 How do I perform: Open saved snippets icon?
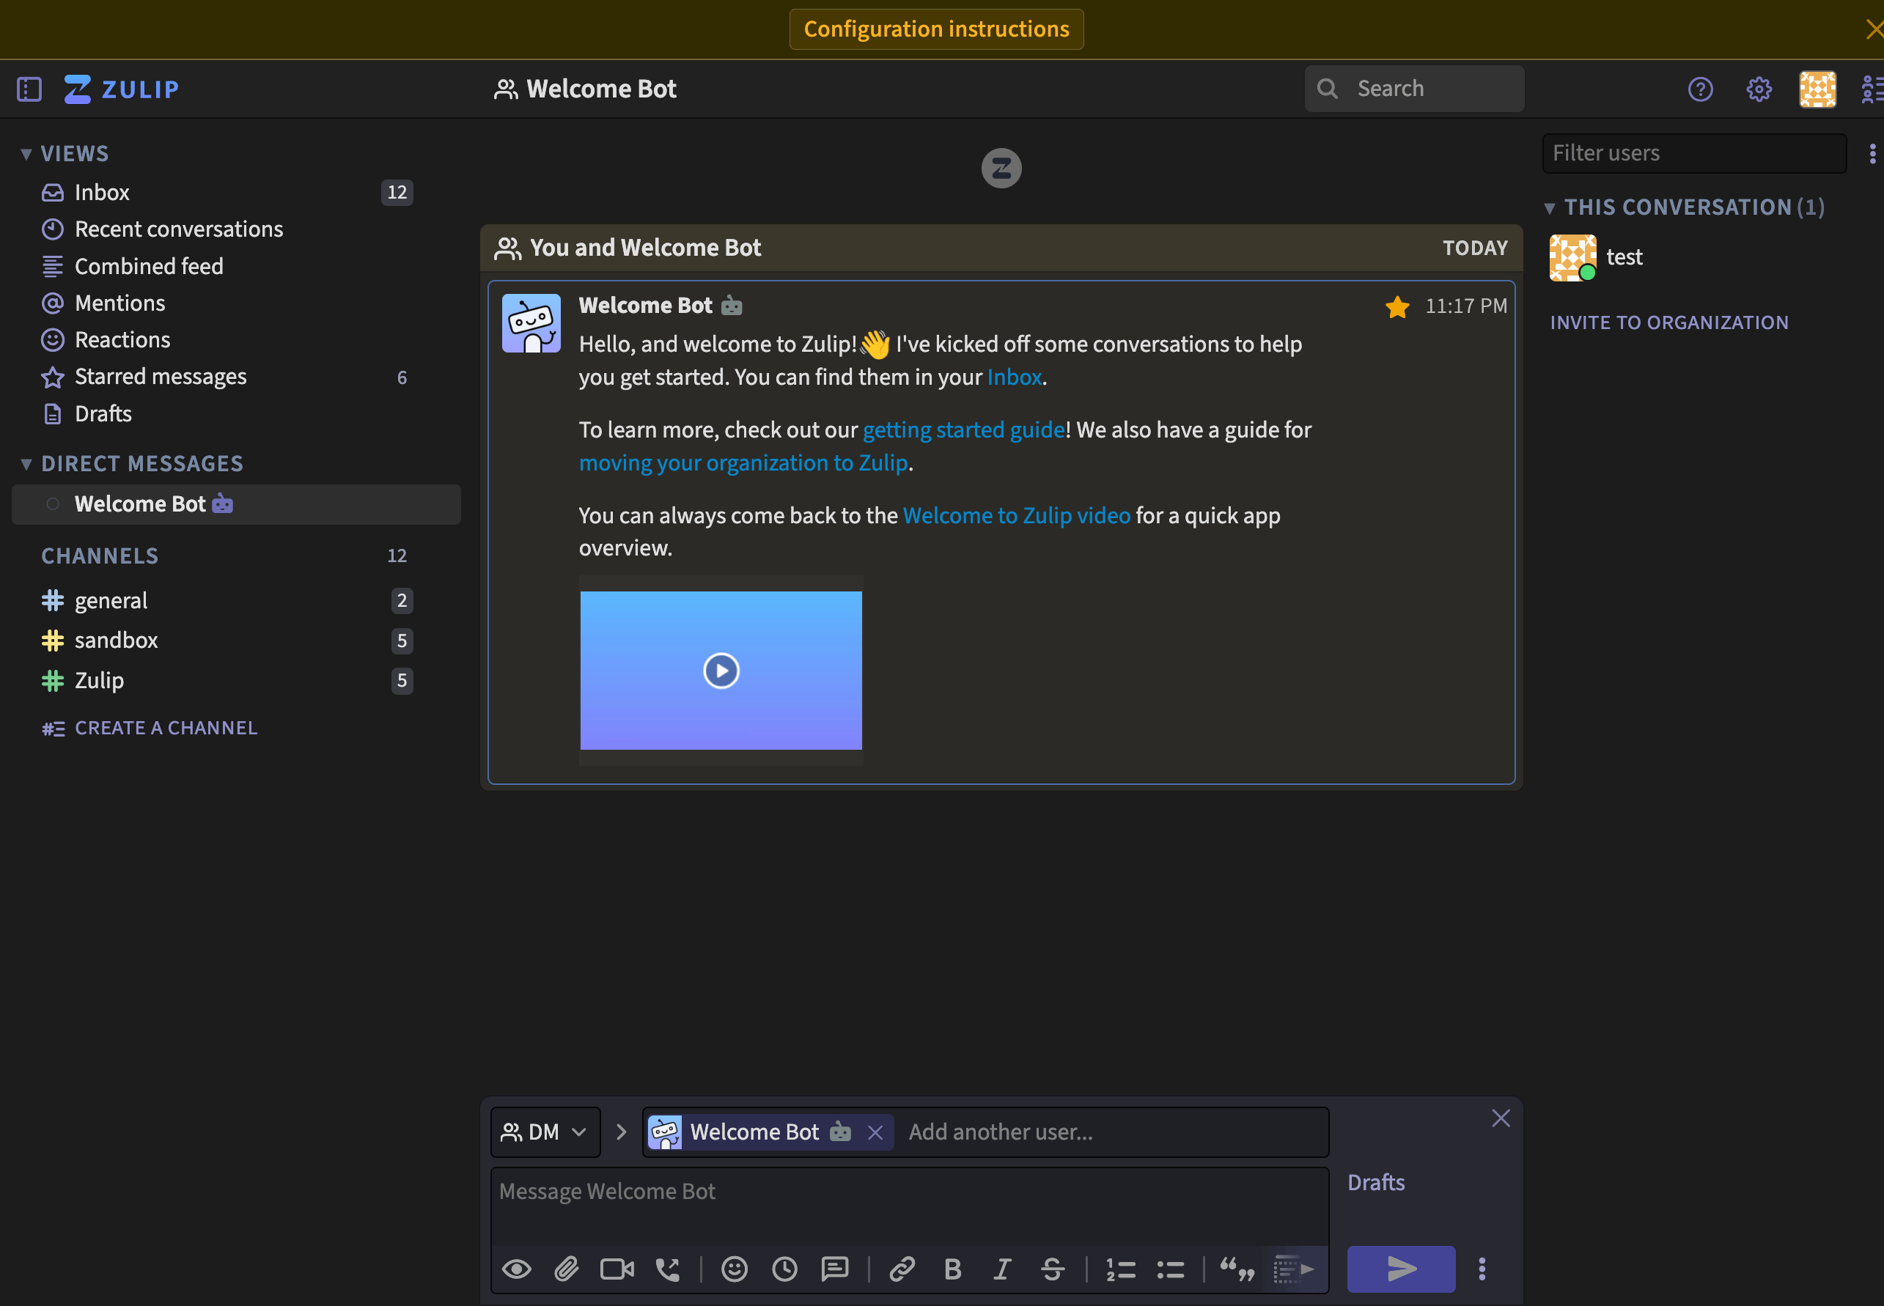835,1269
